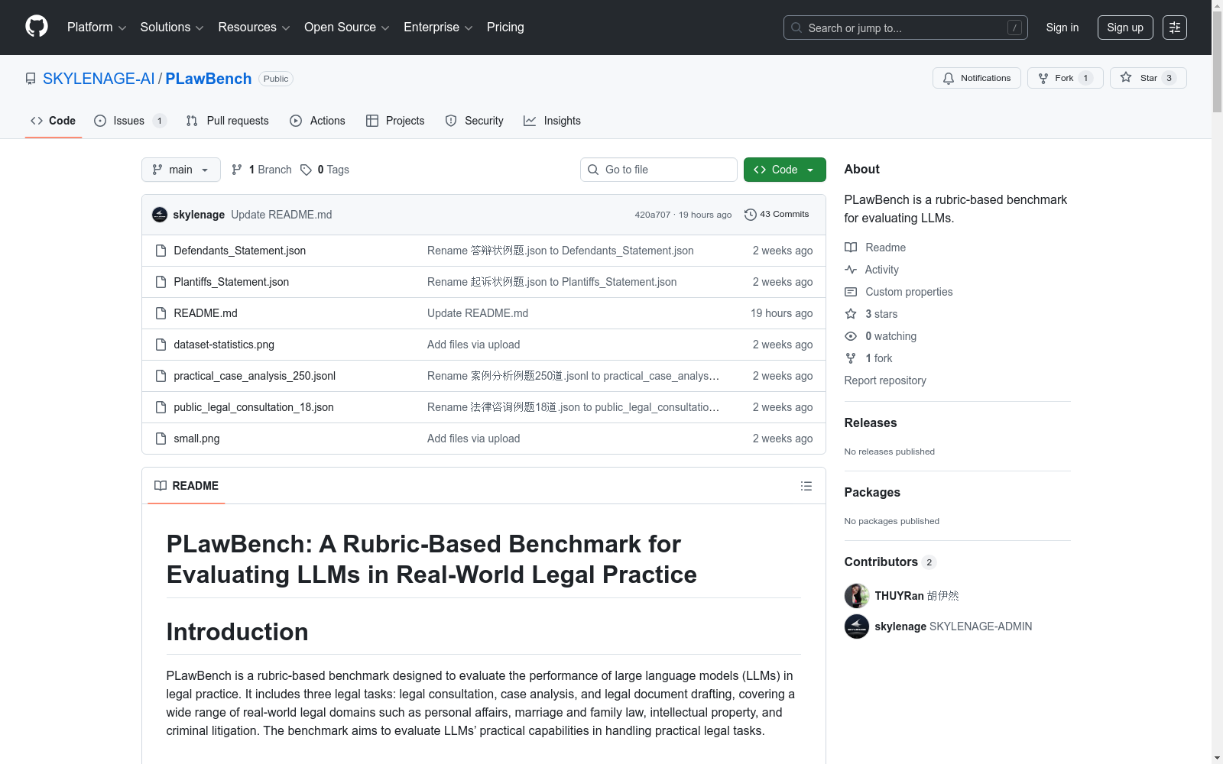Open the README outline list icon

pos(806,486)
